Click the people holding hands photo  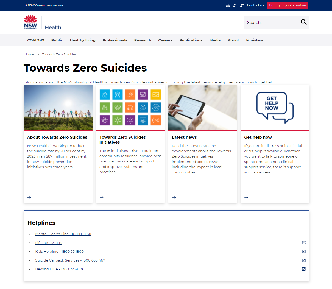[x=58, y=107]
